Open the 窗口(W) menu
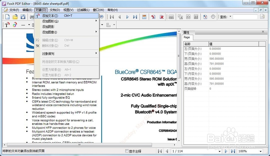 [98, 10]
